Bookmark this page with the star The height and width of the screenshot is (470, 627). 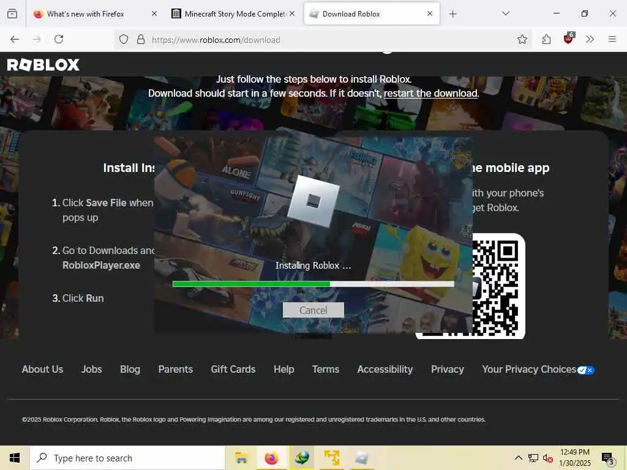click(x=522, y=39)
